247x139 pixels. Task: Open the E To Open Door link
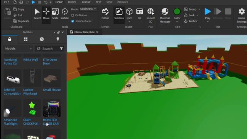pos(50,62)
